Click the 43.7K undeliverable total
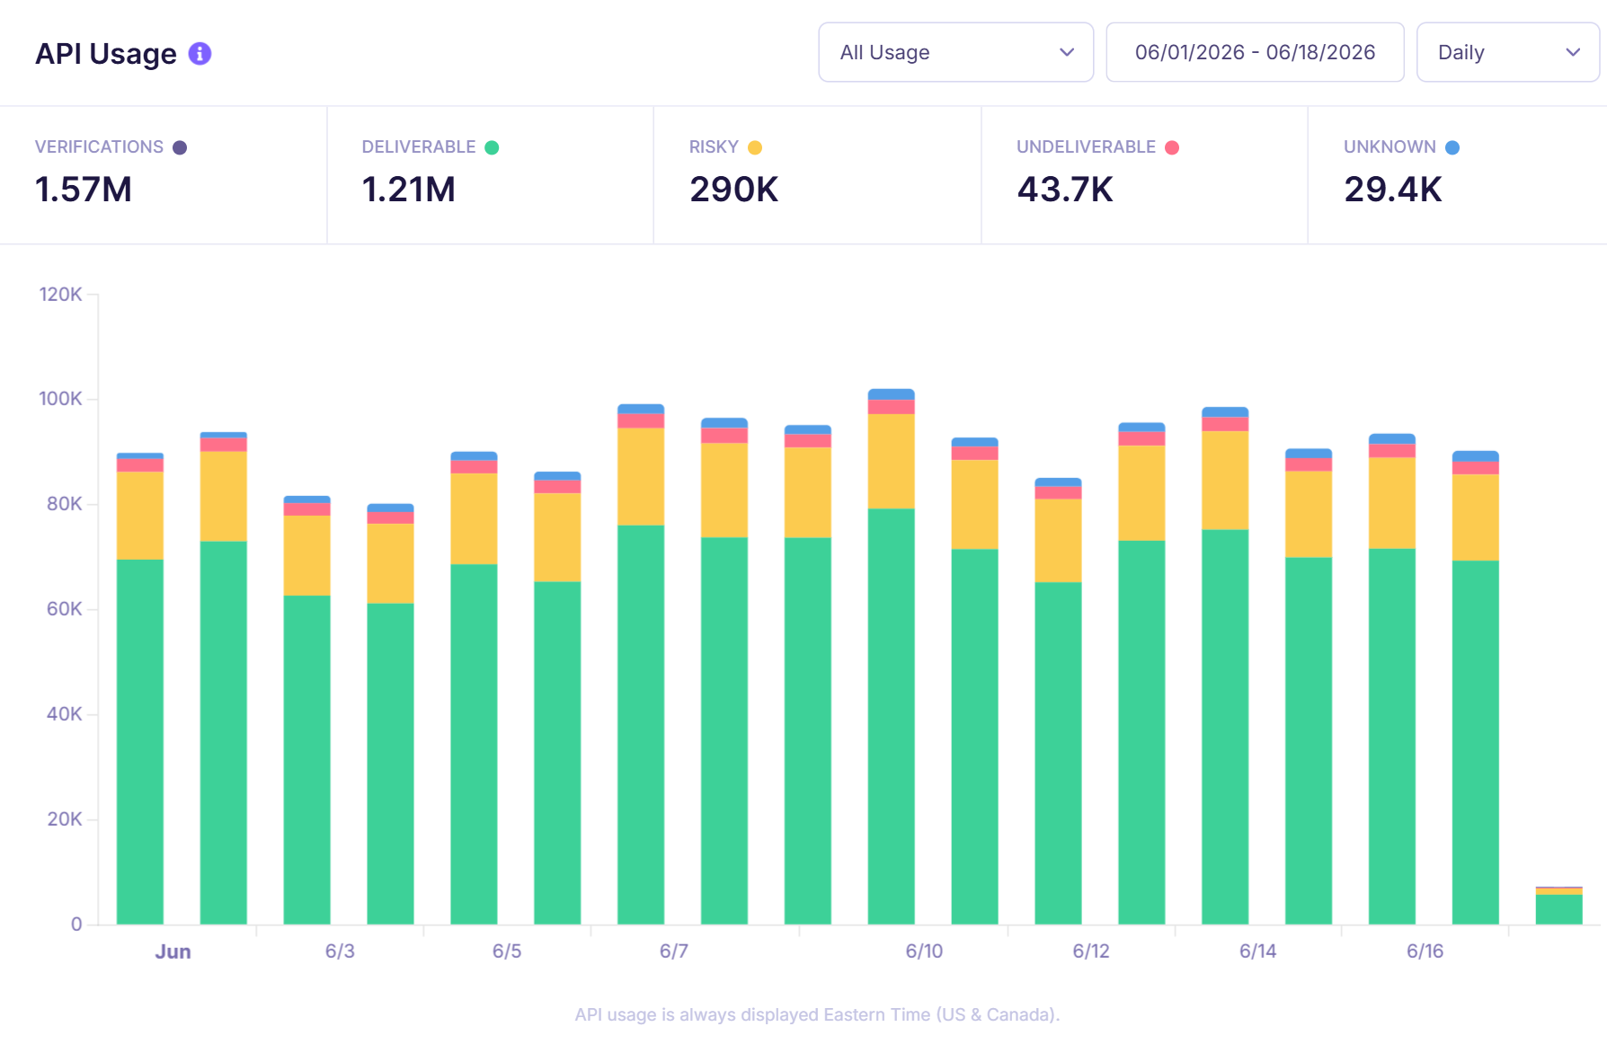 point(1065,190)
